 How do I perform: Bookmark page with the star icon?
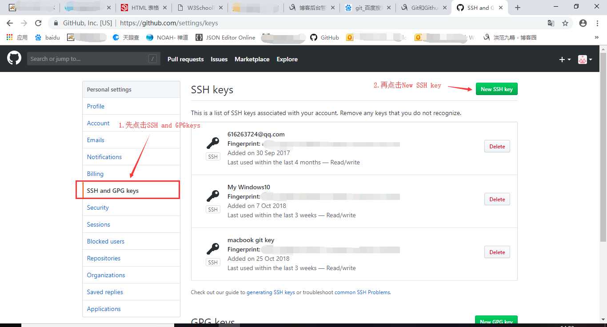pos(565,23)
